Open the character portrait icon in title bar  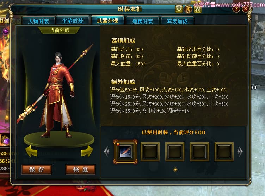188,9
